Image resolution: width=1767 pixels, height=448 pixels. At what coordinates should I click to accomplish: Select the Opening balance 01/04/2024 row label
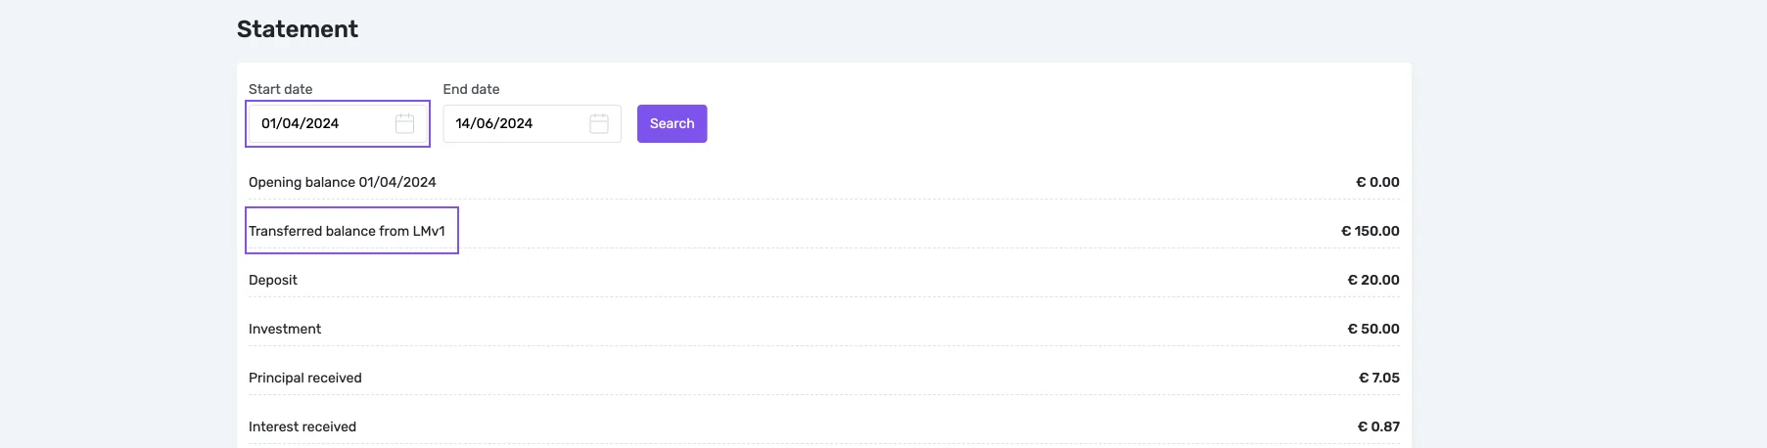pyautogui.click(x=342, y=182)
